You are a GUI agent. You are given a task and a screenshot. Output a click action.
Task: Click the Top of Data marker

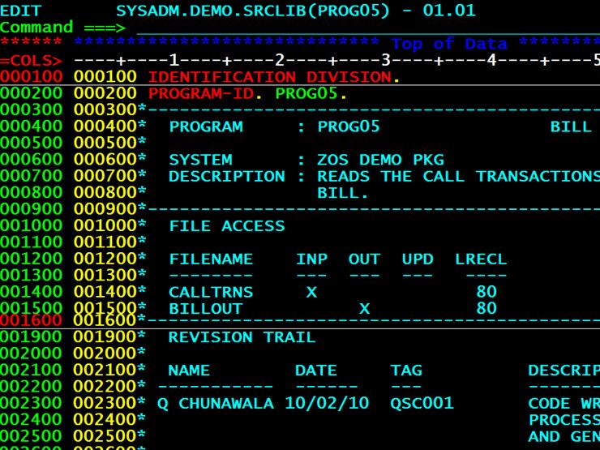(x=448, y=45)
